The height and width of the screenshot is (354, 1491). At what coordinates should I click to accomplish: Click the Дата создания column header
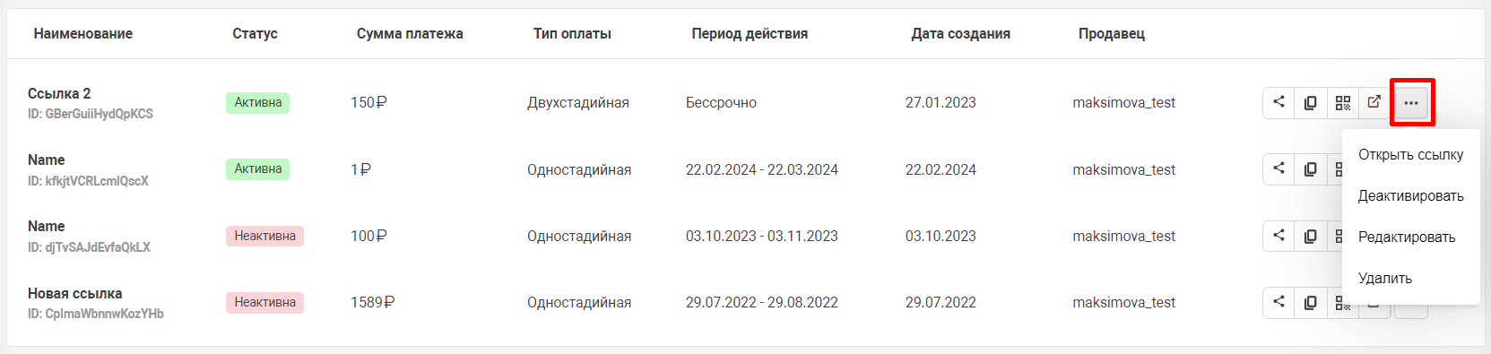960,33
